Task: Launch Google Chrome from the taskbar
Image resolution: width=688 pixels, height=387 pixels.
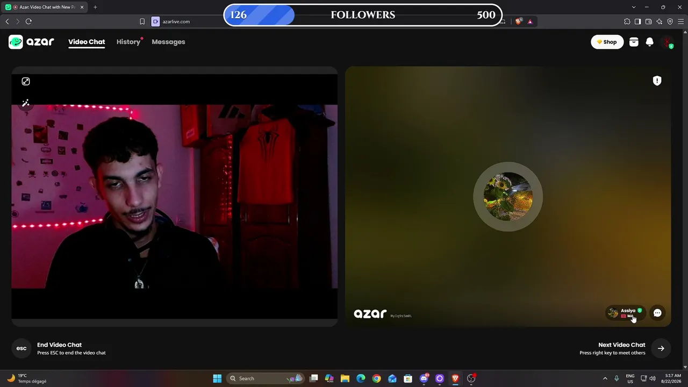Action: [376, 378]
